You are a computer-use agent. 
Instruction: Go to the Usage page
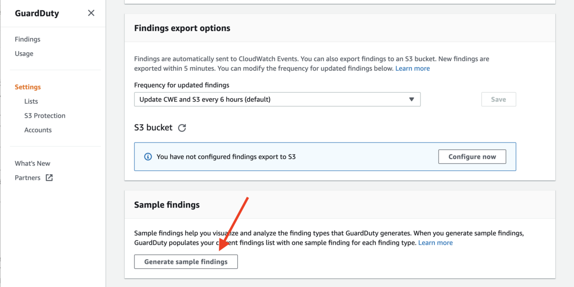point(24,54)
